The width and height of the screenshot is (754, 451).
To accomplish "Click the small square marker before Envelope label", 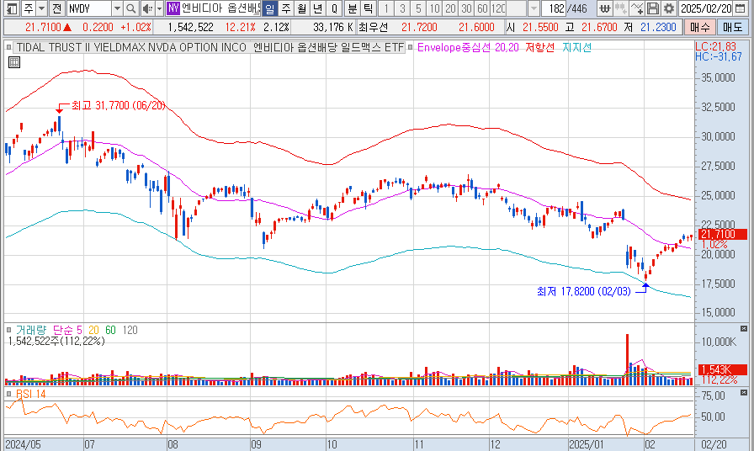I will pos(410,47).
